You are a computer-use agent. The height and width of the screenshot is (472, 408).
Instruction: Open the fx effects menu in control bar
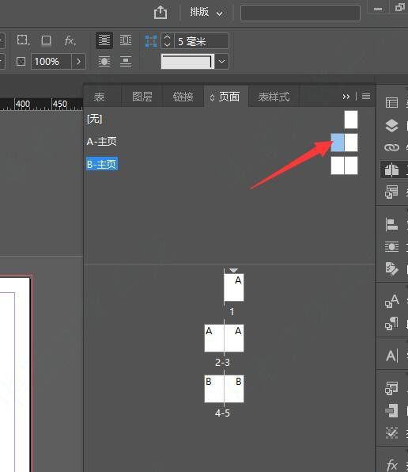pyautogui.click(x=70, y=40)
